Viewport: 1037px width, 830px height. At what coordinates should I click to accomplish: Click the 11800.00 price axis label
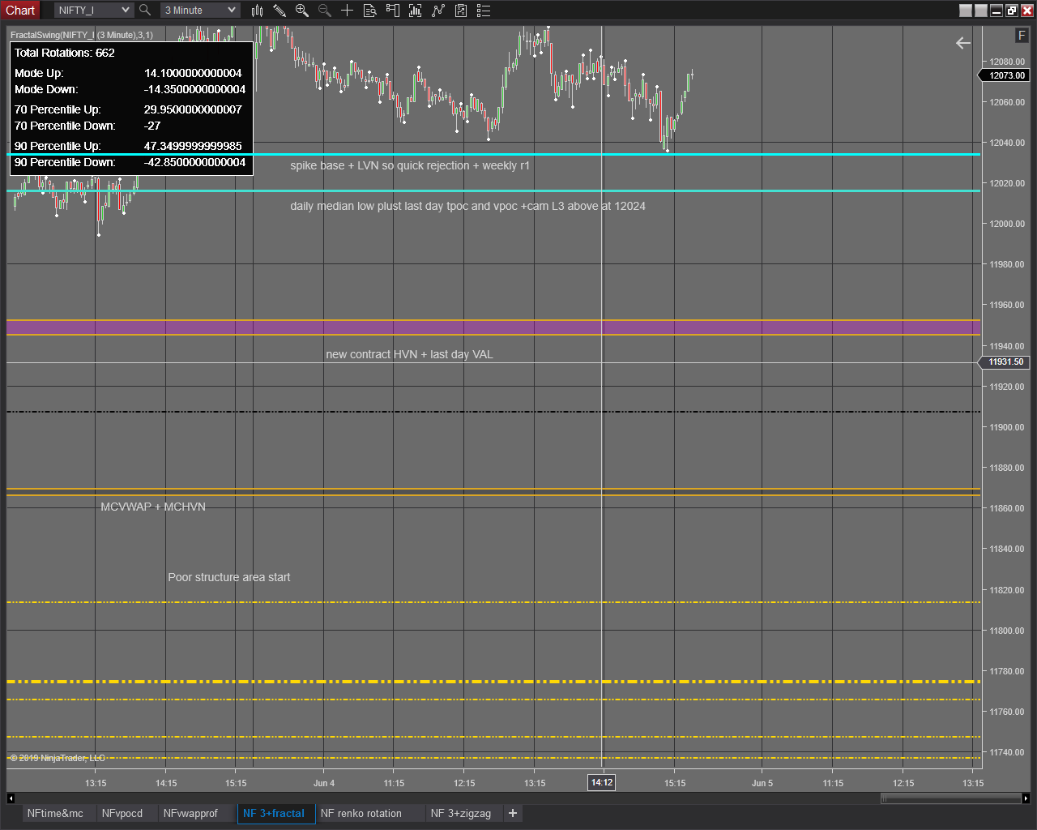[1007, 631]
